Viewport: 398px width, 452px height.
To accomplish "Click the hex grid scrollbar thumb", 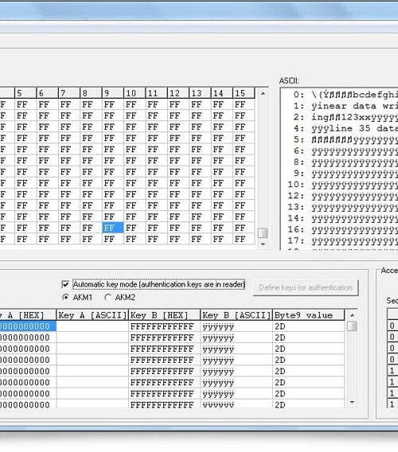I will [x=263, y=233].
